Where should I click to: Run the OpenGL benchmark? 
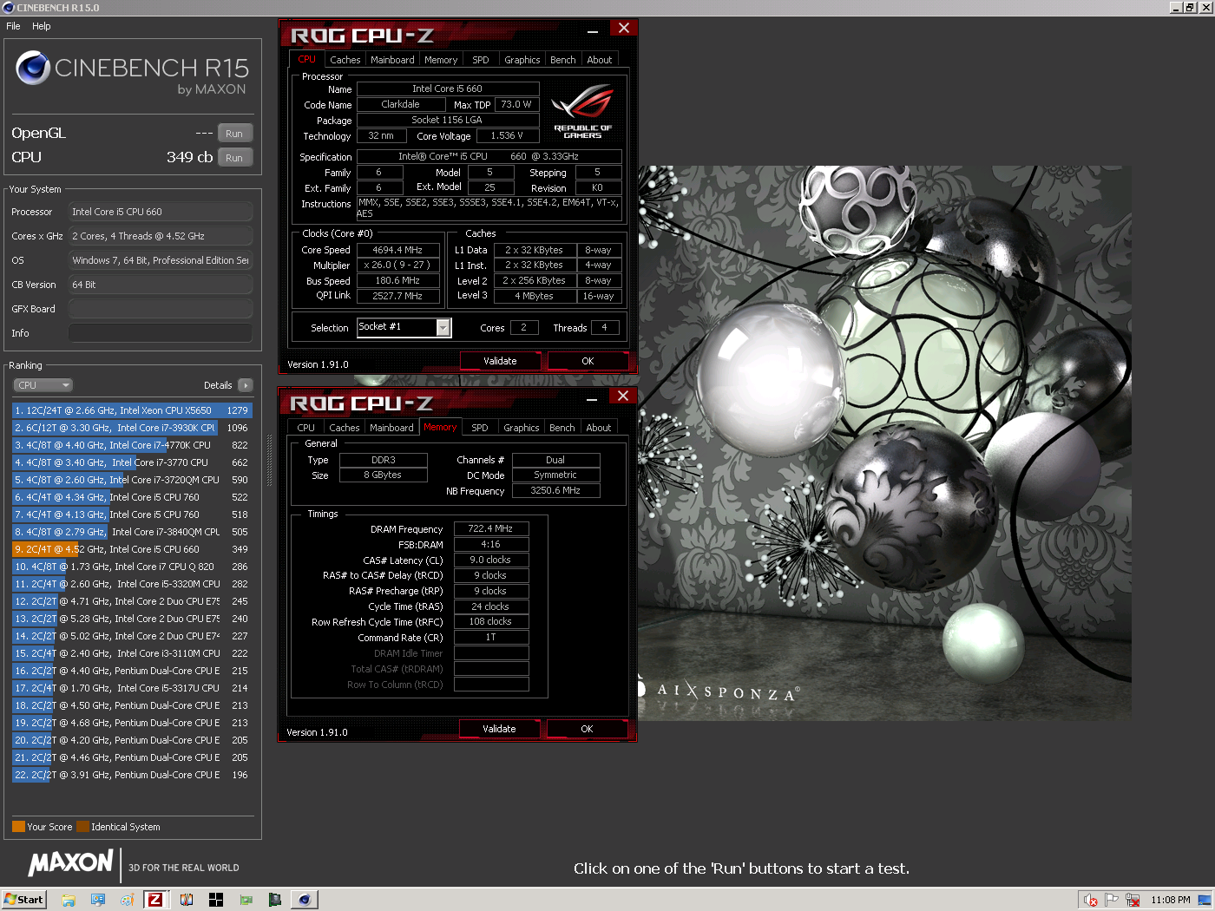pyautogui.click(x=234, y=134)
